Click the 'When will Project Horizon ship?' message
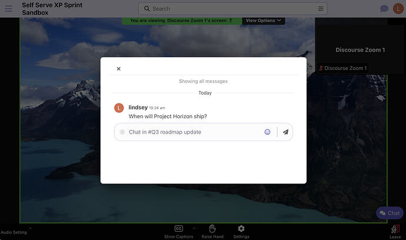 [x=168, y=116]
